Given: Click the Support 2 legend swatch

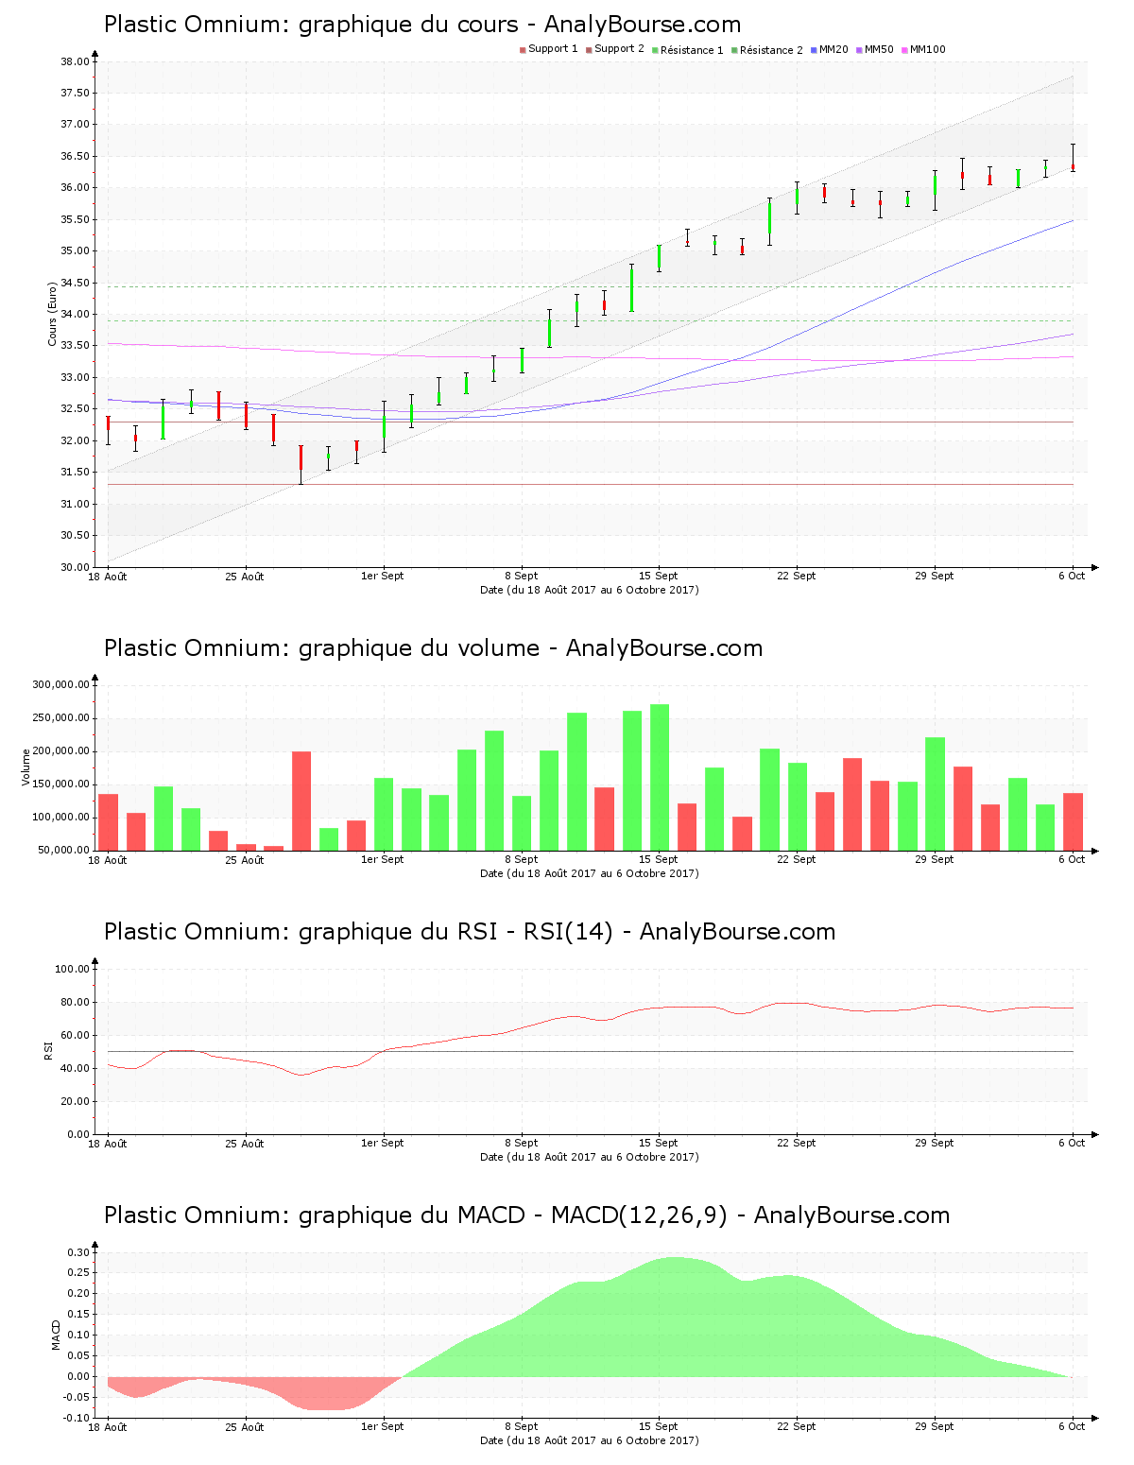Looking at the screenshot, I should coord(589,50).
